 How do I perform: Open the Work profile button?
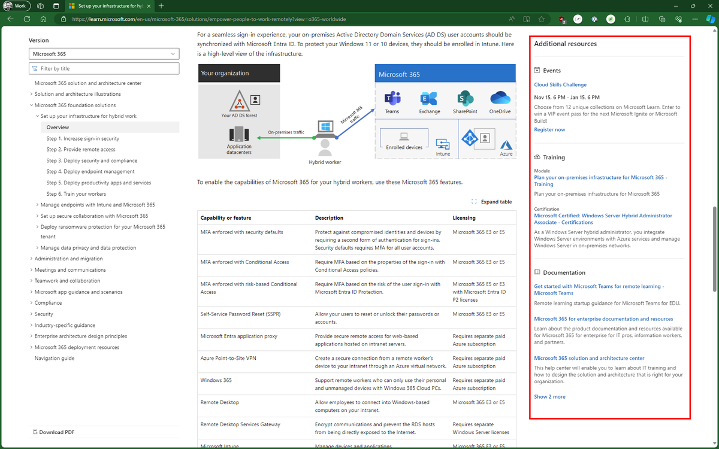pyautogui.click(x=17, y=5)
